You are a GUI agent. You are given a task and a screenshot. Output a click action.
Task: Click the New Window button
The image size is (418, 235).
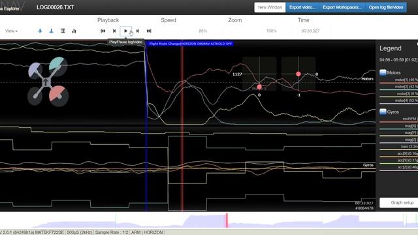(270, 7)
